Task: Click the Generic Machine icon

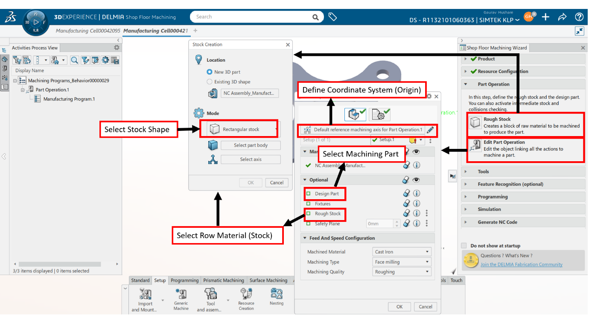Action: (181, 294)
